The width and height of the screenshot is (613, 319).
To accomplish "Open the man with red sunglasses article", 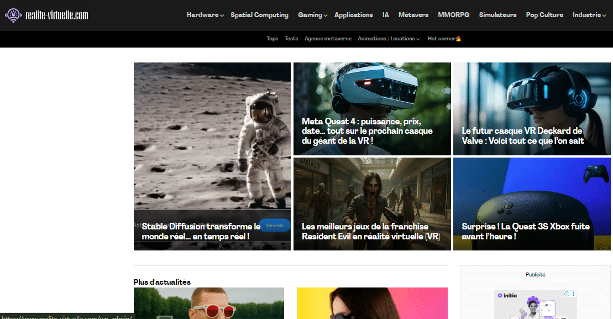I will pyautogui.click(x=209, y=304).
